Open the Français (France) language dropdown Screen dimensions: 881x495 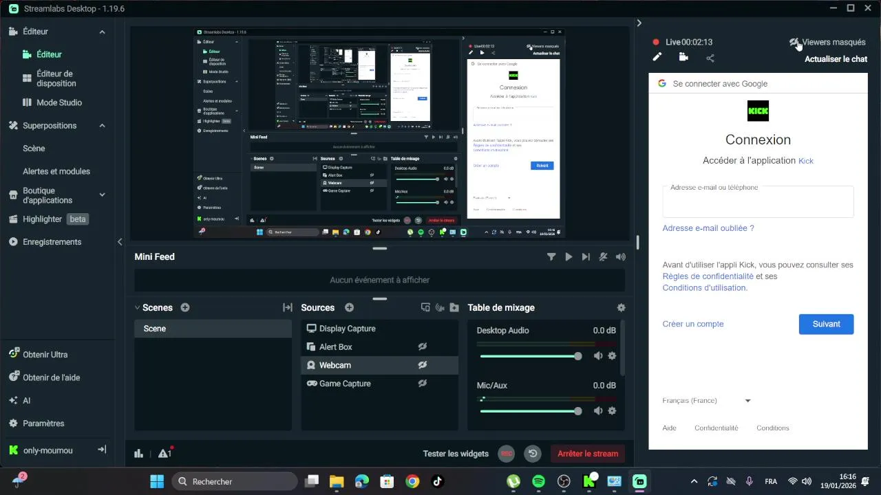(706, 401)
